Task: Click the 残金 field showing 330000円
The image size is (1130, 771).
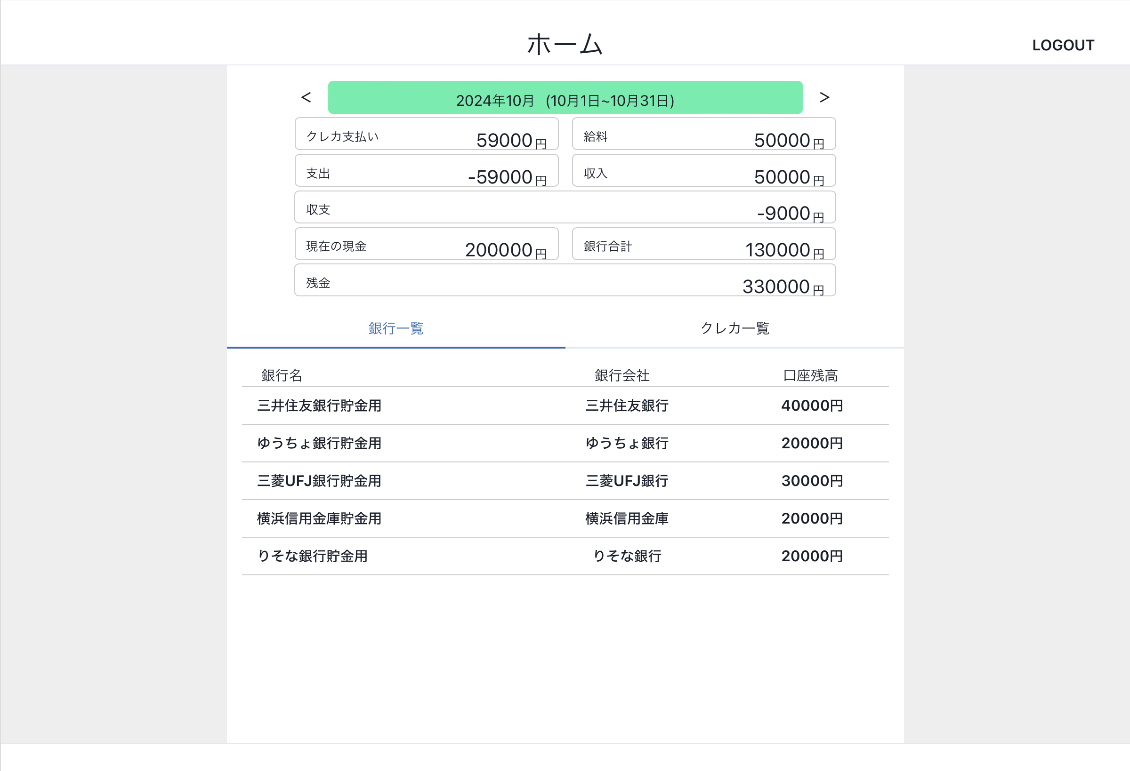Action: tap(565, 280)
